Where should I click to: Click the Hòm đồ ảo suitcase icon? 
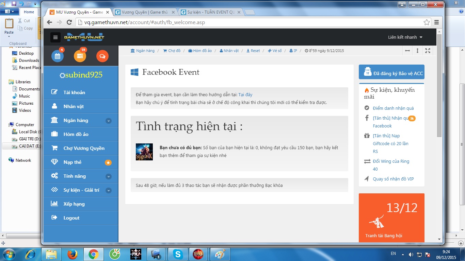54,134
